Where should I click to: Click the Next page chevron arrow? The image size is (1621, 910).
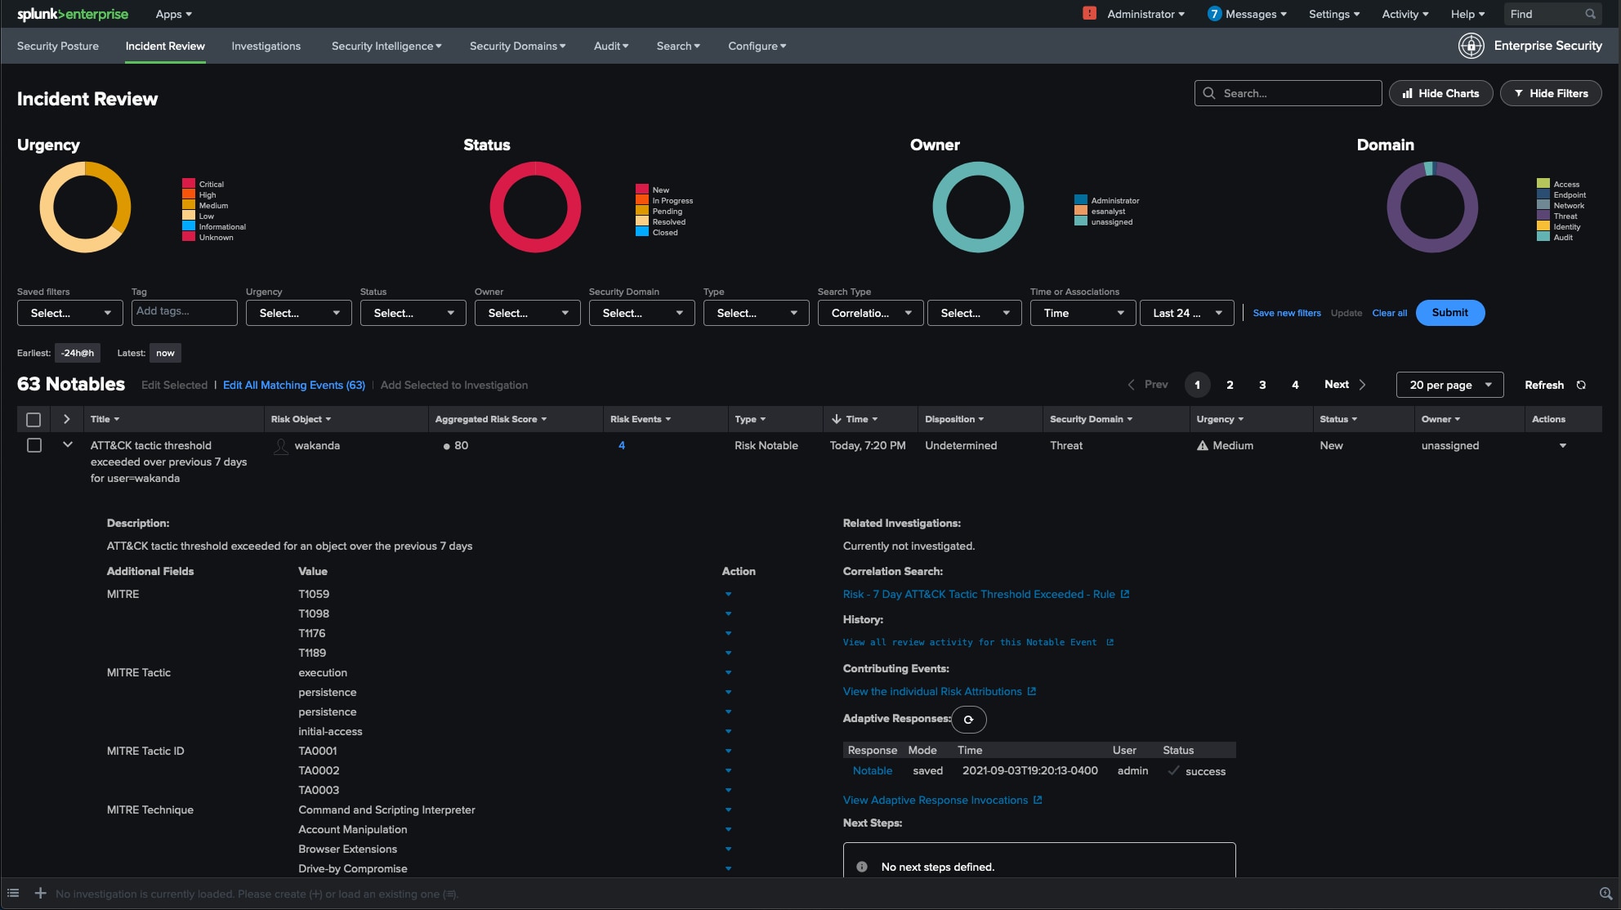tap(1362, 385)
